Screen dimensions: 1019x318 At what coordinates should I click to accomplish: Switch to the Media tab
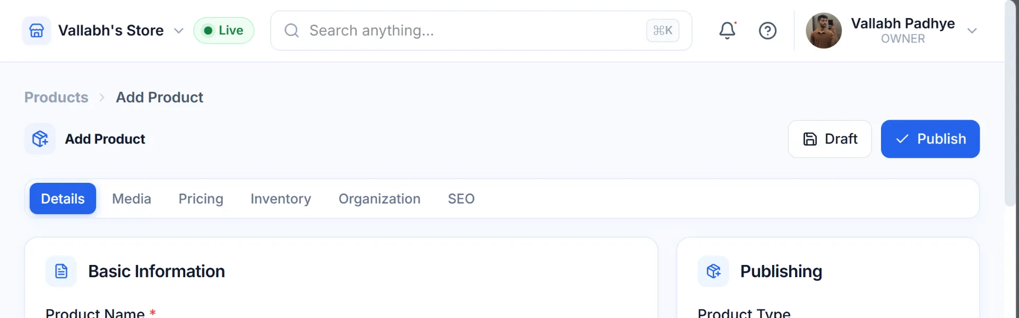click(x=132, y=199)
